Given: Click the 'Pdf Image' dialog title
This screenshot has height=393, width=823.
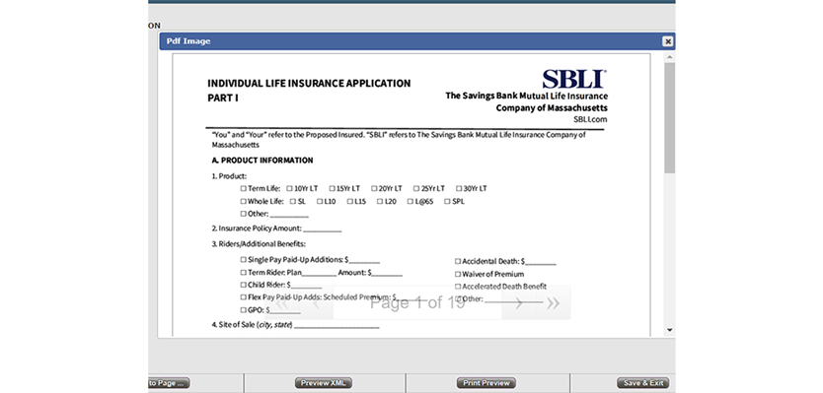Looking at the screenshot, I should pyautogui.click(x=188, y=41).
